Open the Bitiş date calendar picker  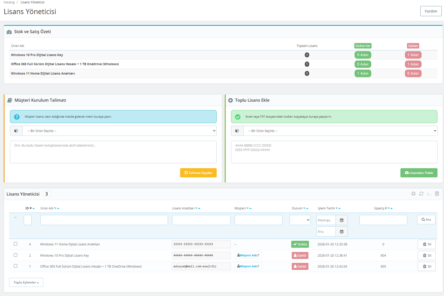[342, 232]
